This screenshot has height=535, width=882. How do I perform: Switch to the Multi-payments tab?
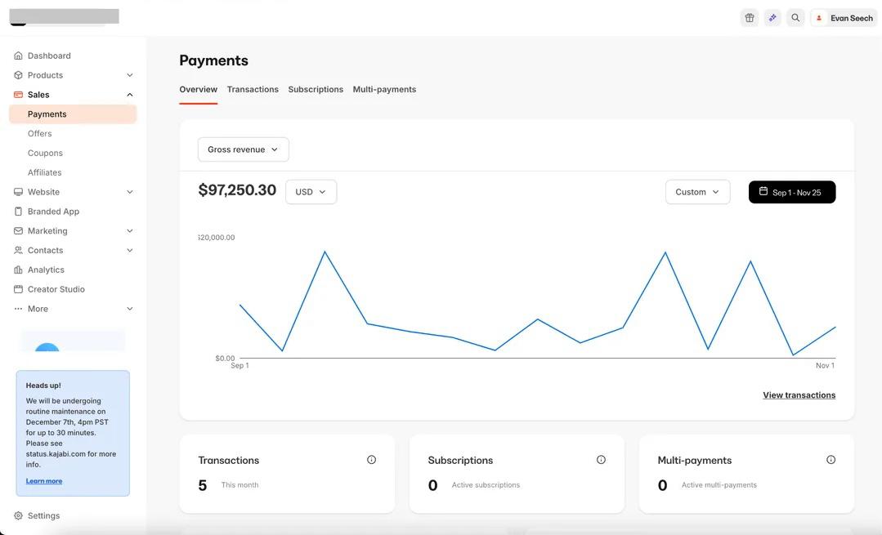tap(384, 89)
